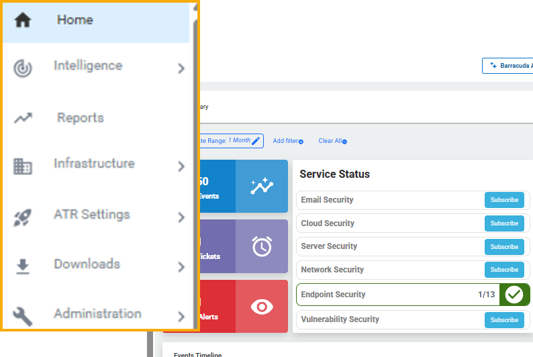
Task: Subscribe to Email Security service
Action: point(504,200)
